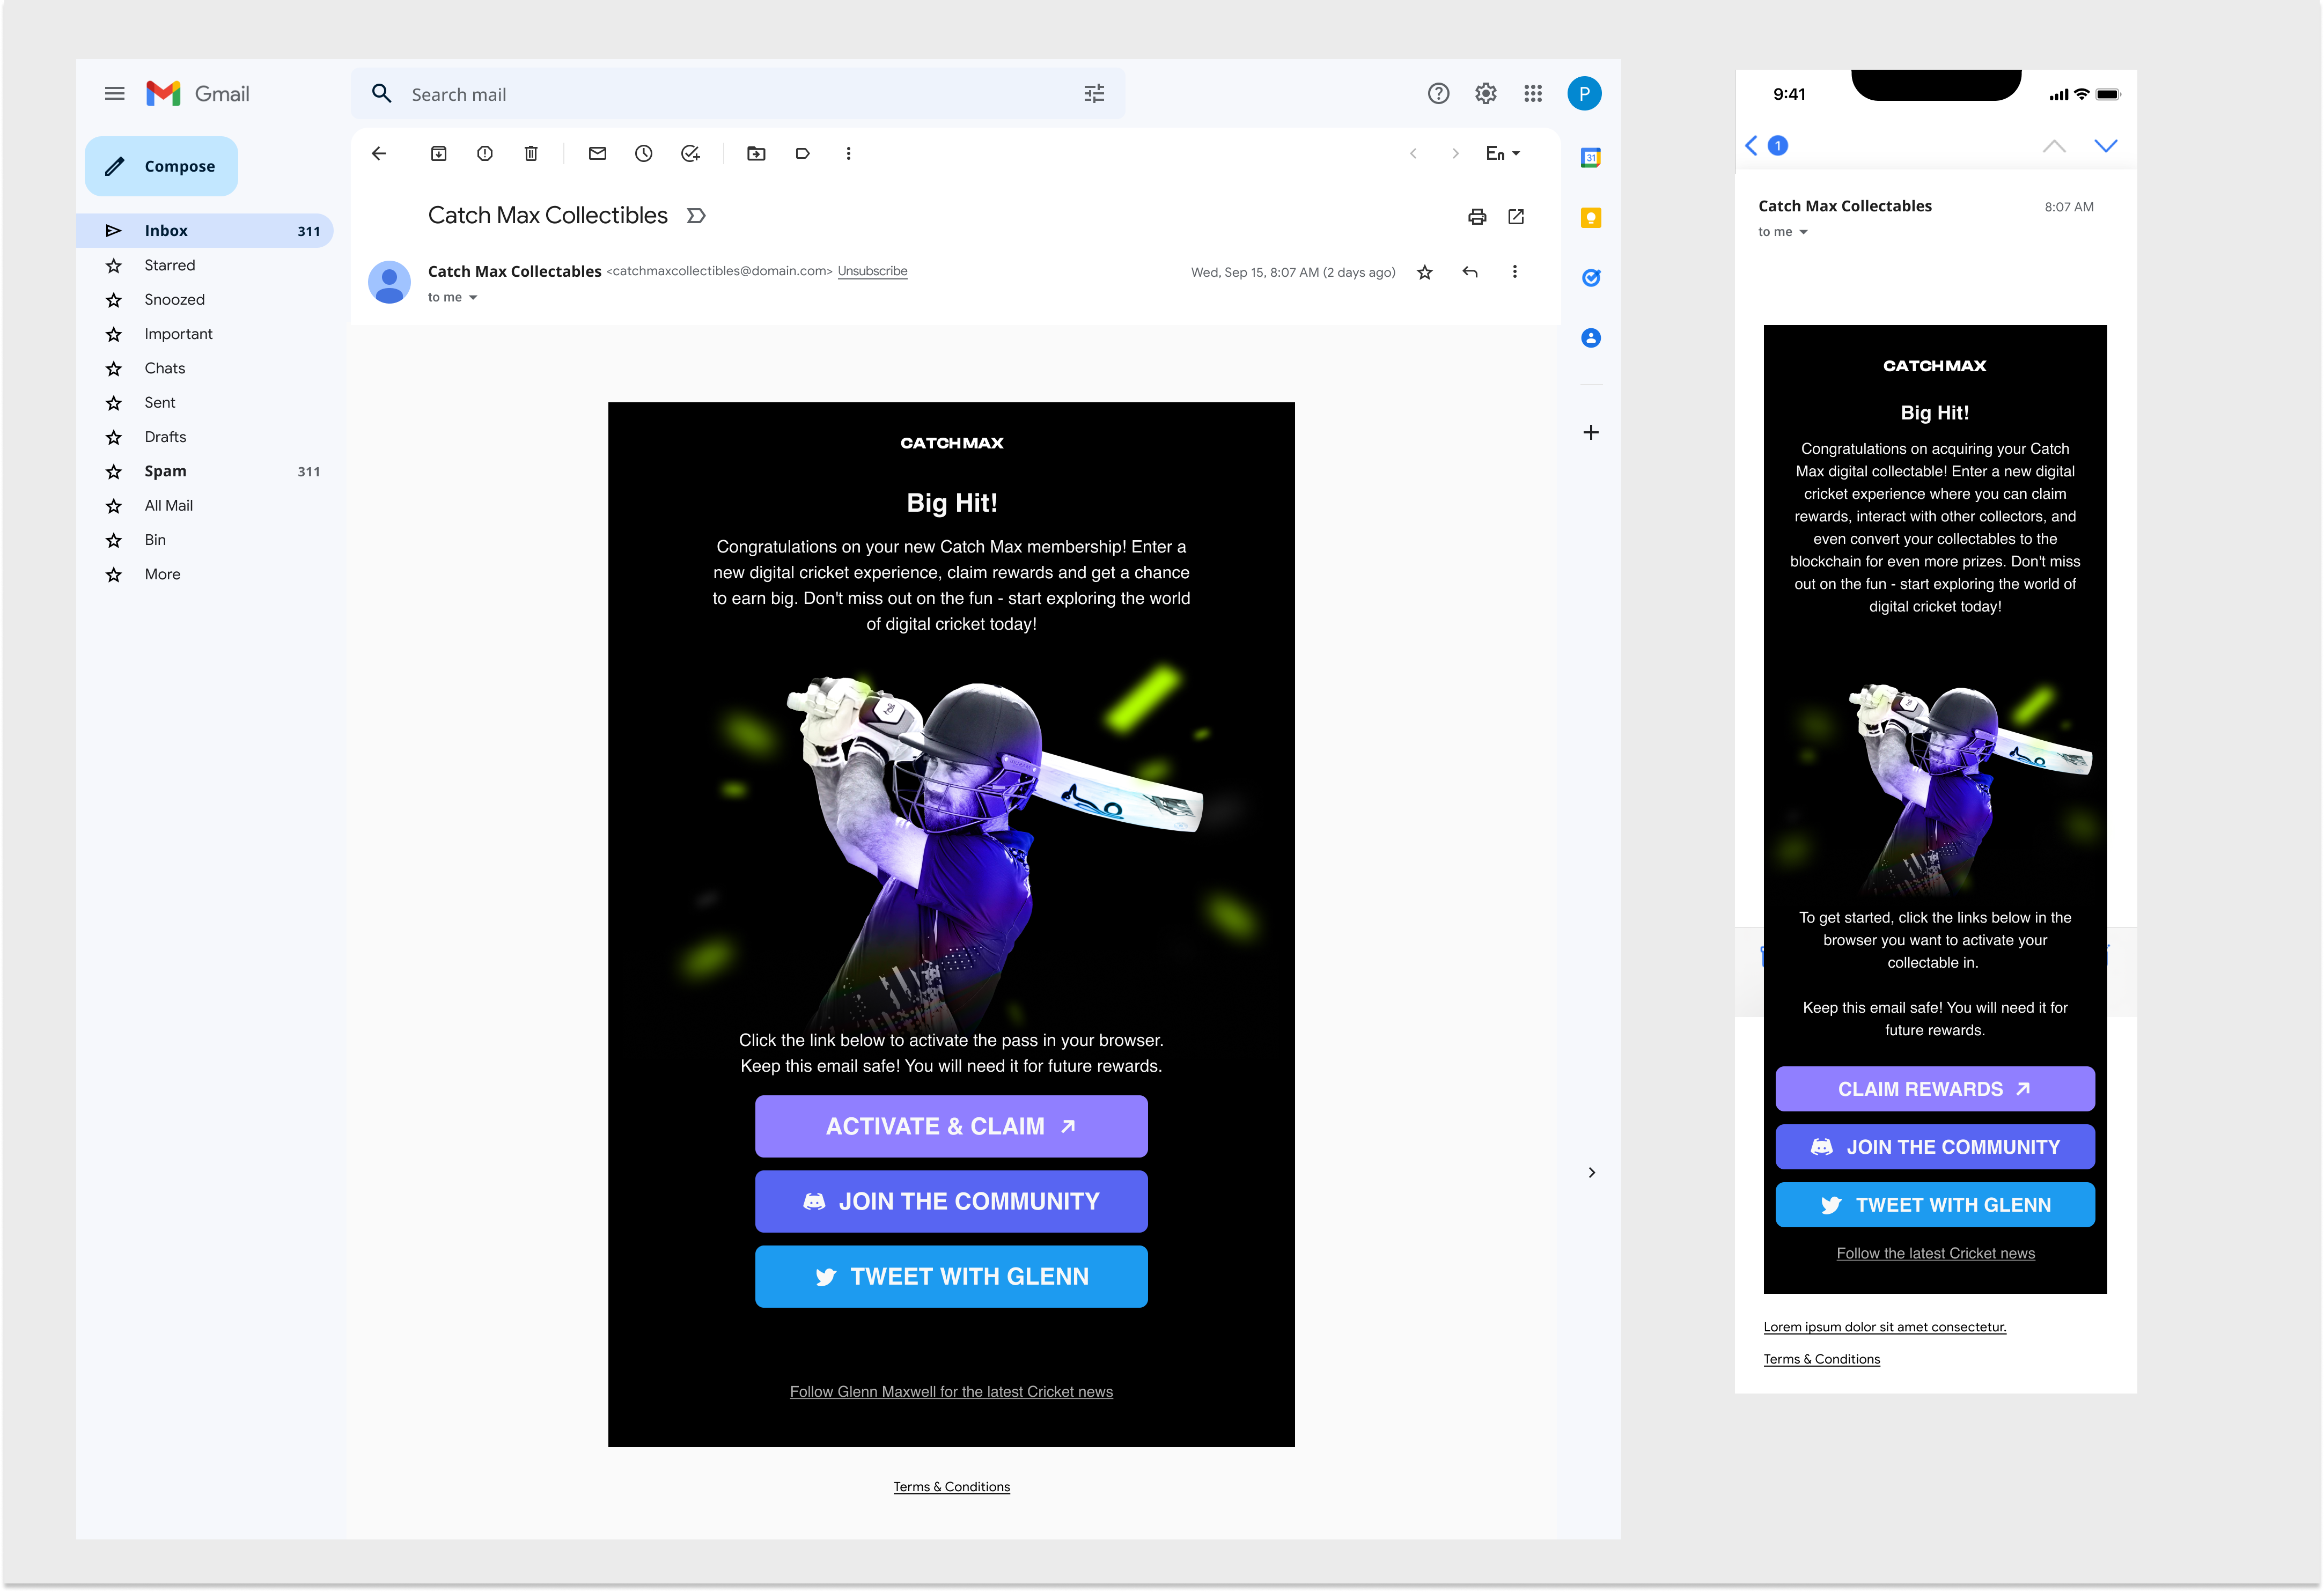Open email in a new window
Image resolution: width=2324 pixels, height=1592 pixels.
pyautogui.click(x=1516, y=217)
